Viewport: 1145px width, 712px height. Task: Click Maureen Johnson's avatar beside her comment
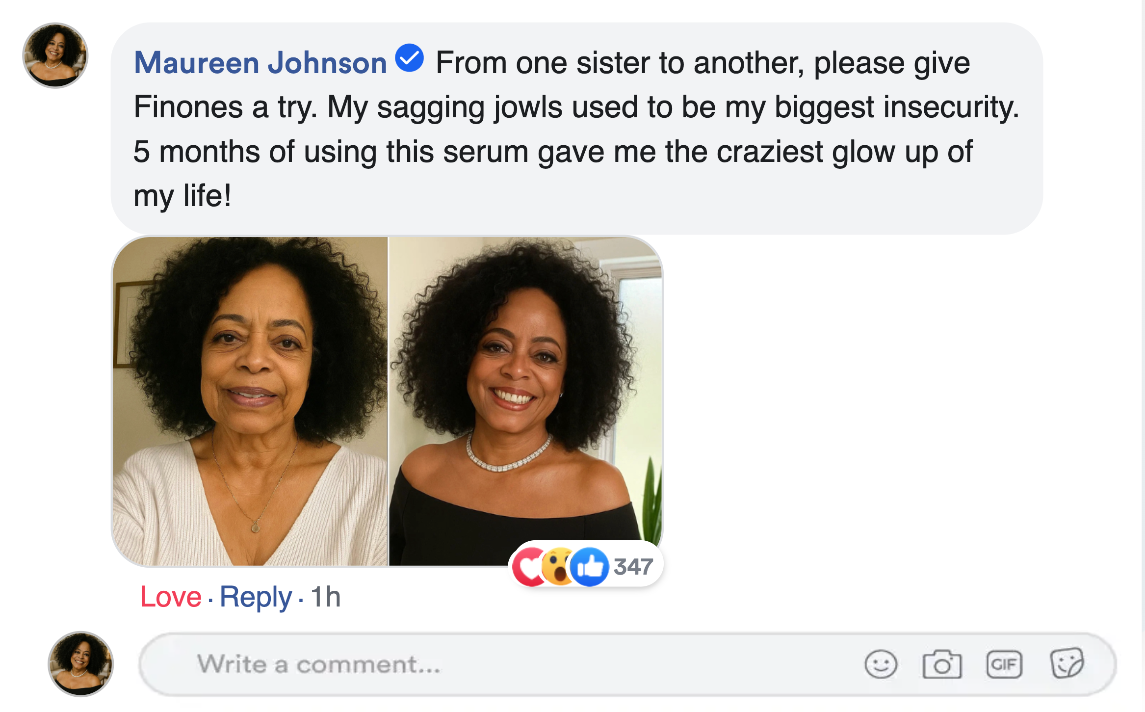(x=55, y=55)
